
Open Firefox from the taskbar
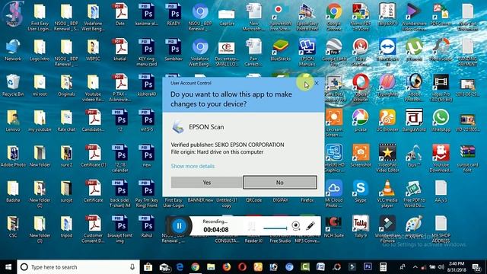point(227,267)
